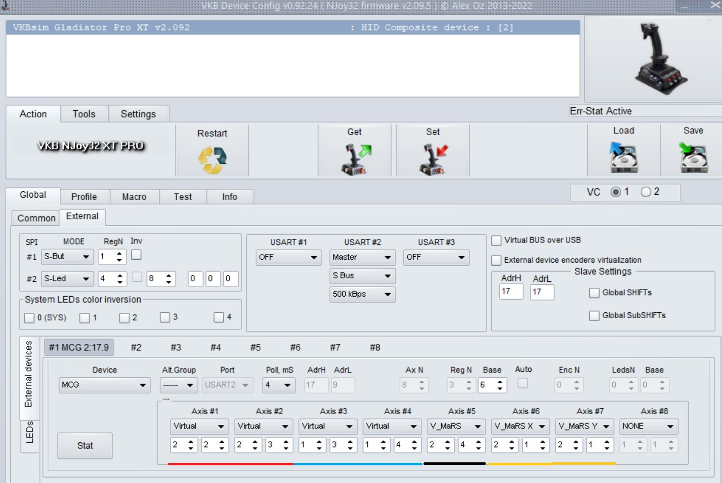Open the Device MCG dropdown
The height and width of the screenshot is (483, 722).
[x=104, y=385]
